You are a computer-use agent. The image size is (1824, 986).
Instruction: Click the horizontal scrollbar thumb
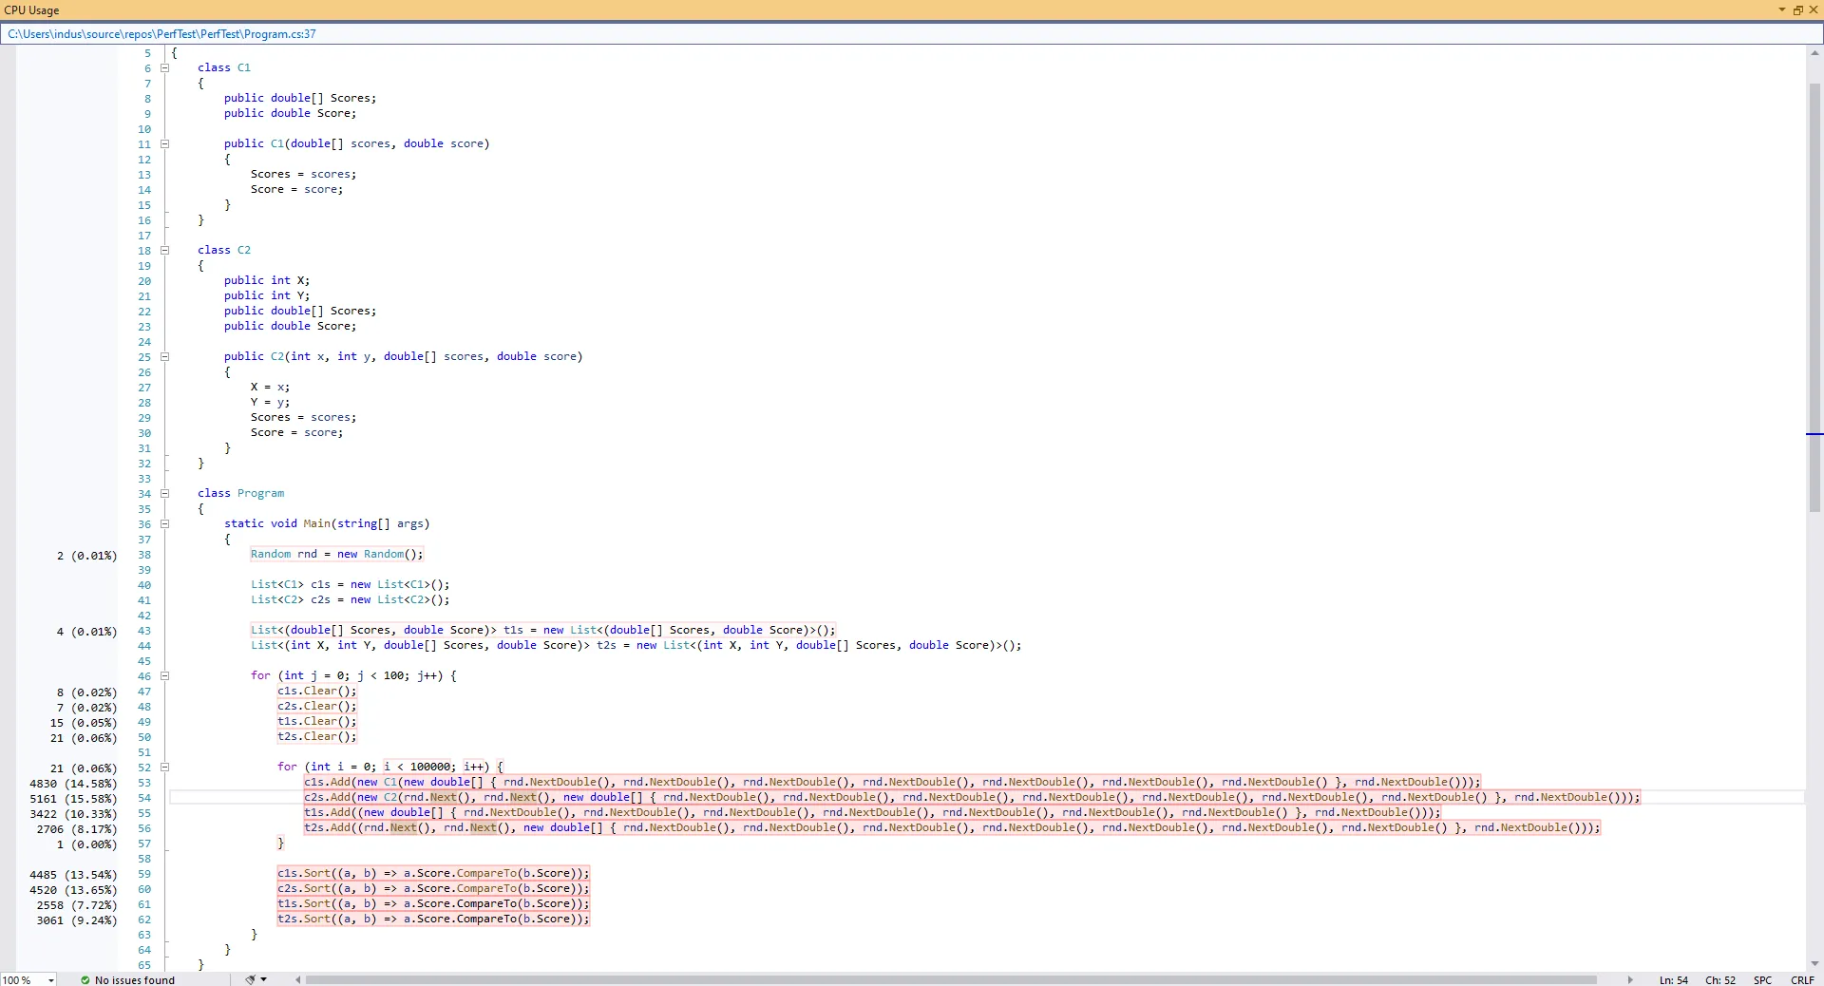pos(951,979)
